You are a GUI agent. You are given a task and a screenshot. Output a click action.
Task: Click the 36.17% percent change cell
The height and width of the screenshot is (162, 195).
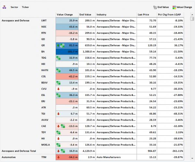170,45
